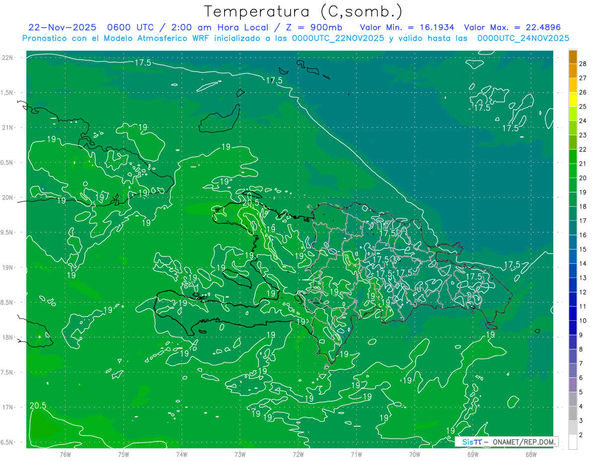
Task: Click the "0000UTC_22NOV2025" initialization time
Action: pyautogui.click(x=338, y=38)
